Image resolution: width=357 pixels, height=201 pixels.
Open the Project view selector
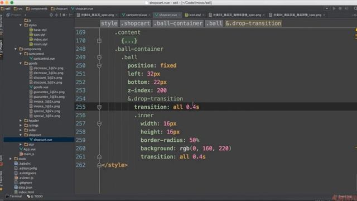(x=16, y=15)
